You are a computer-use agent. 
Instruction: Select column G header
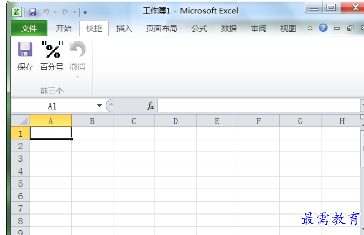[x=300, y=121]
